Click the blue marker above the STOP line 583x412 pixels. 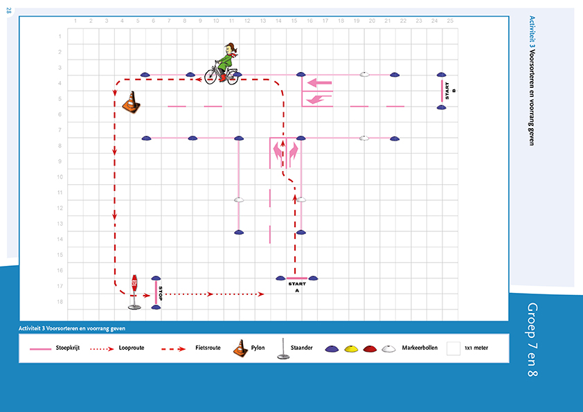(x=156, y=278)
